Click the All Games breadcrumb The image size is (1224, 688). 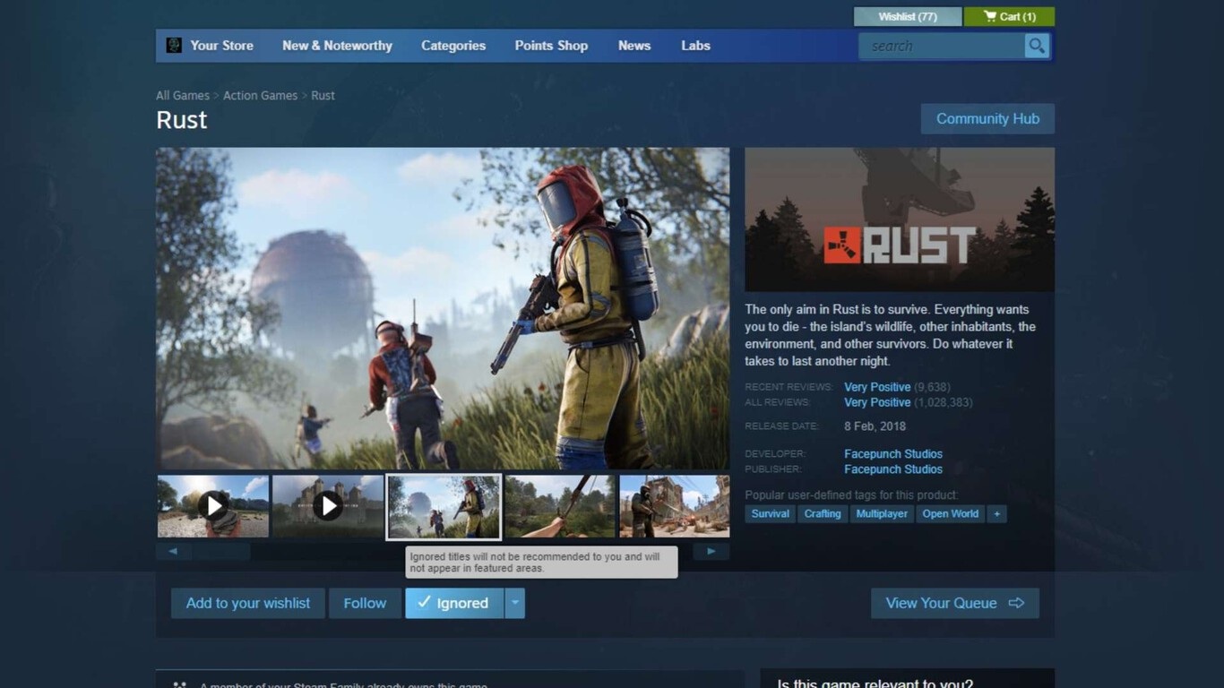tap(183, 96)
